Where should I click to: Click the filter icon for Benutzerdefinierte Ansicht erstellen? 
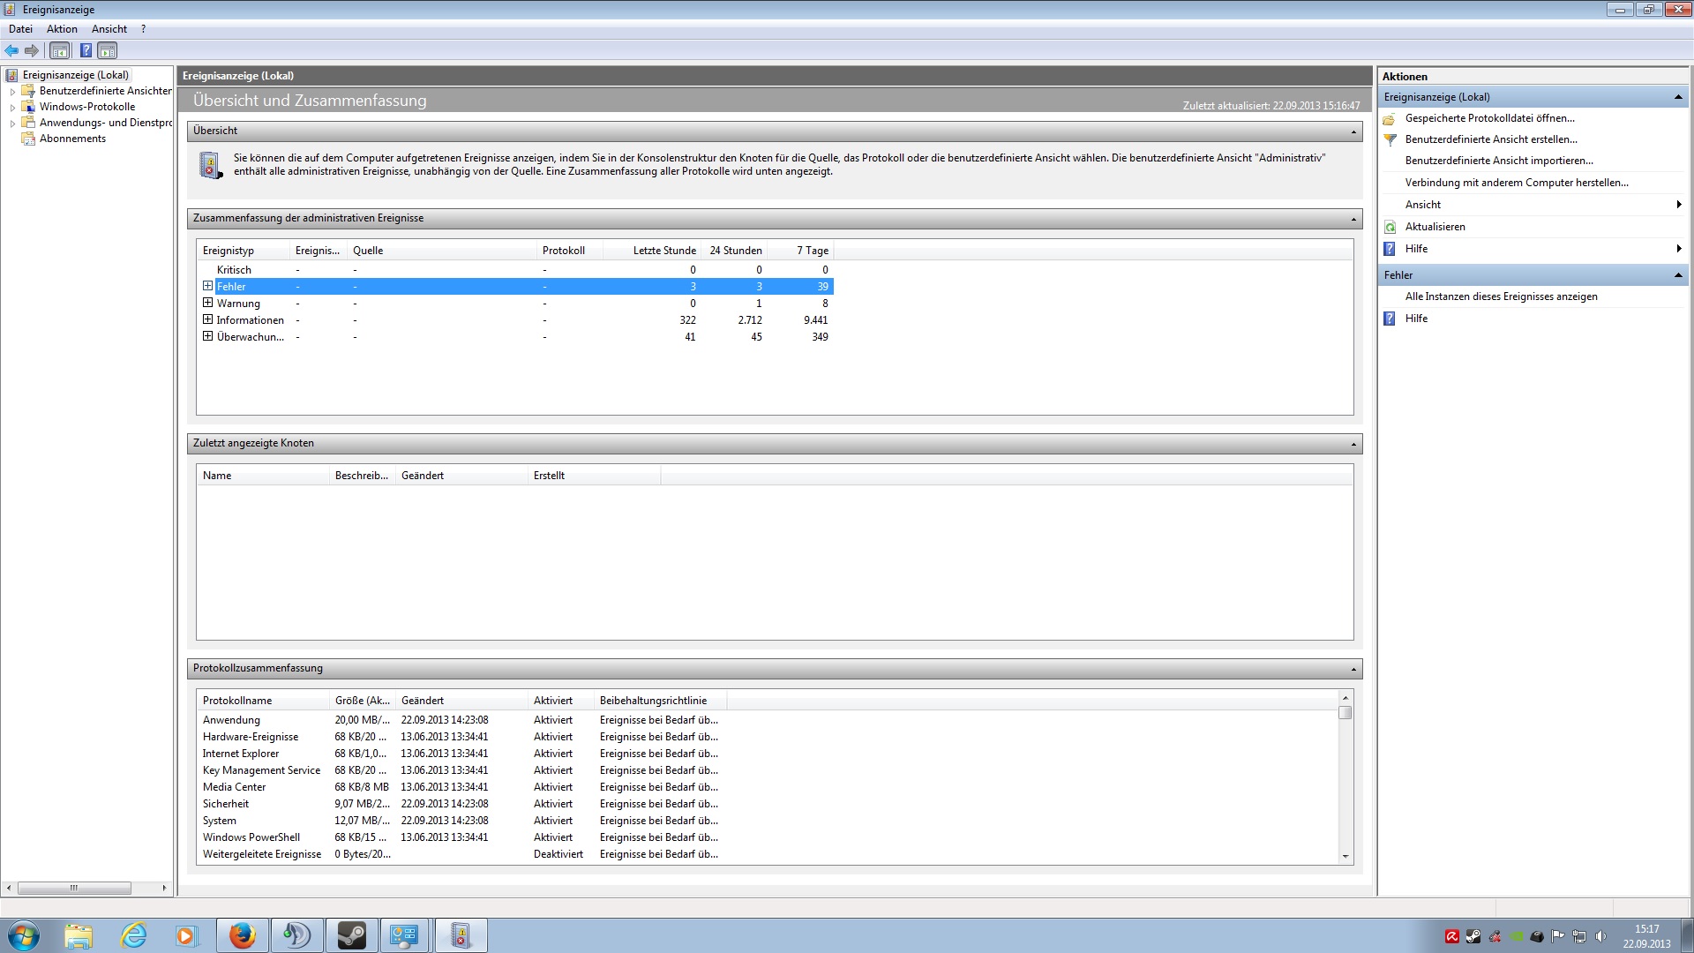pyautogui.click(x=1390, y=139)
